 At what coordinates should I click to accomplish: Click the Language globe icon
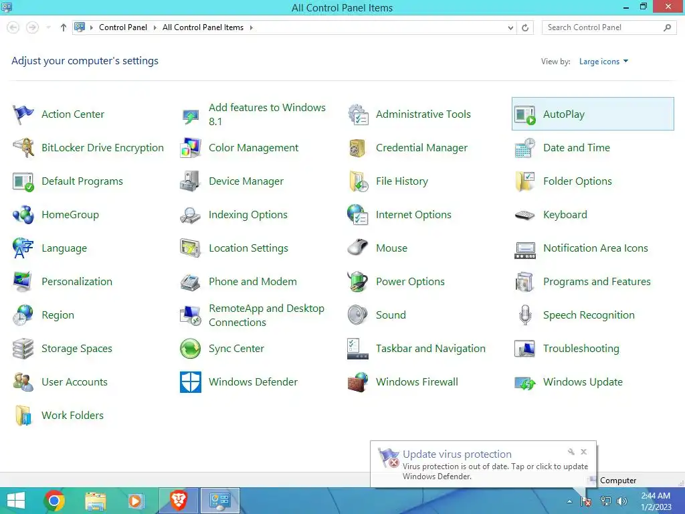pyautogui.click(x=23, y=248)
